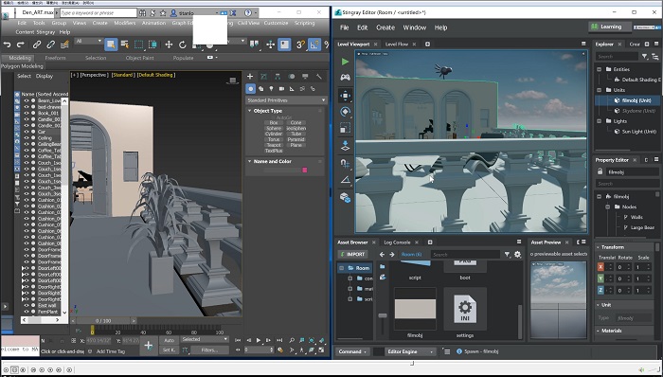Screen dimensions: 663x377
Task: Open the Selected key filter dropdown in 3ds Max
Action: 205,339
